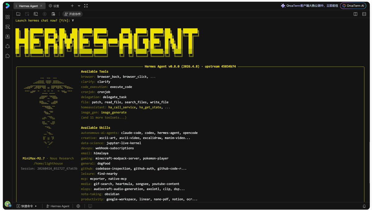Click the user avatar at bottom left
This screenshot has width=372, height=210.
pyautogui.click(x=7, y=204)
